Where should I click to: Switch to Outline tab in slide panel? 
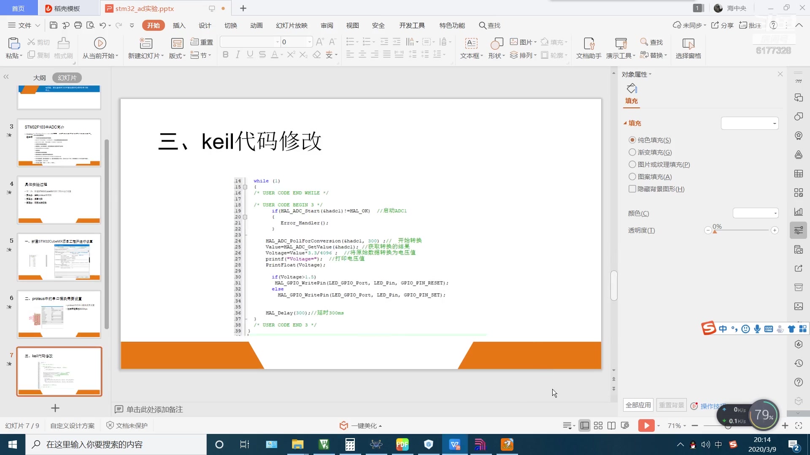coord(39,78)
